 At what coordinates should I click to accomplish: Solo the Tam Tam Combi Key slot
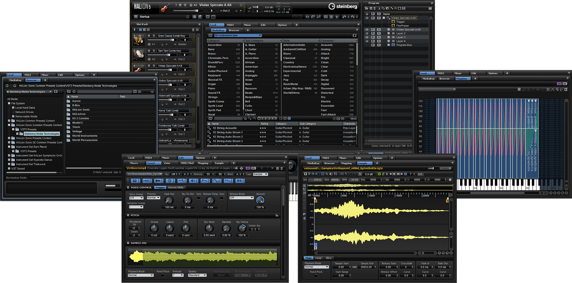[154, 51]
